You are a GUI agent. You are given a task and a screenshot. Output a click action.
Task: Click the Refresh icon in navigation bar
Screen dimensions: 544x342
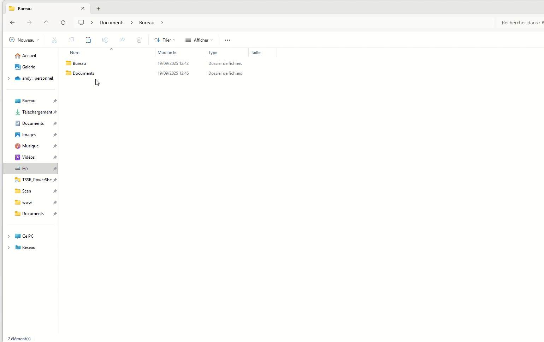(x=63, y=23)
